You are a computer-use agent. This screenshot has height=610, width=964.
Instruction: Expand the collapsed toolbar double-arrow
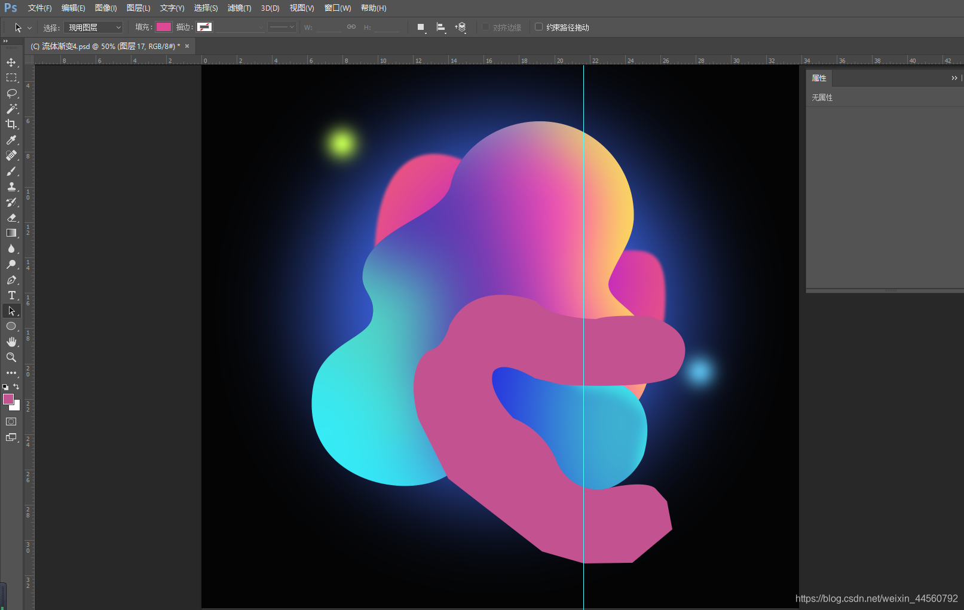[x=5, y=41]
